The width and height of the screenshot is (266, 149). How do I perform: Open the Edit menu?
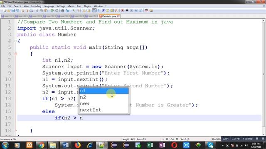(x=10, y=6)
